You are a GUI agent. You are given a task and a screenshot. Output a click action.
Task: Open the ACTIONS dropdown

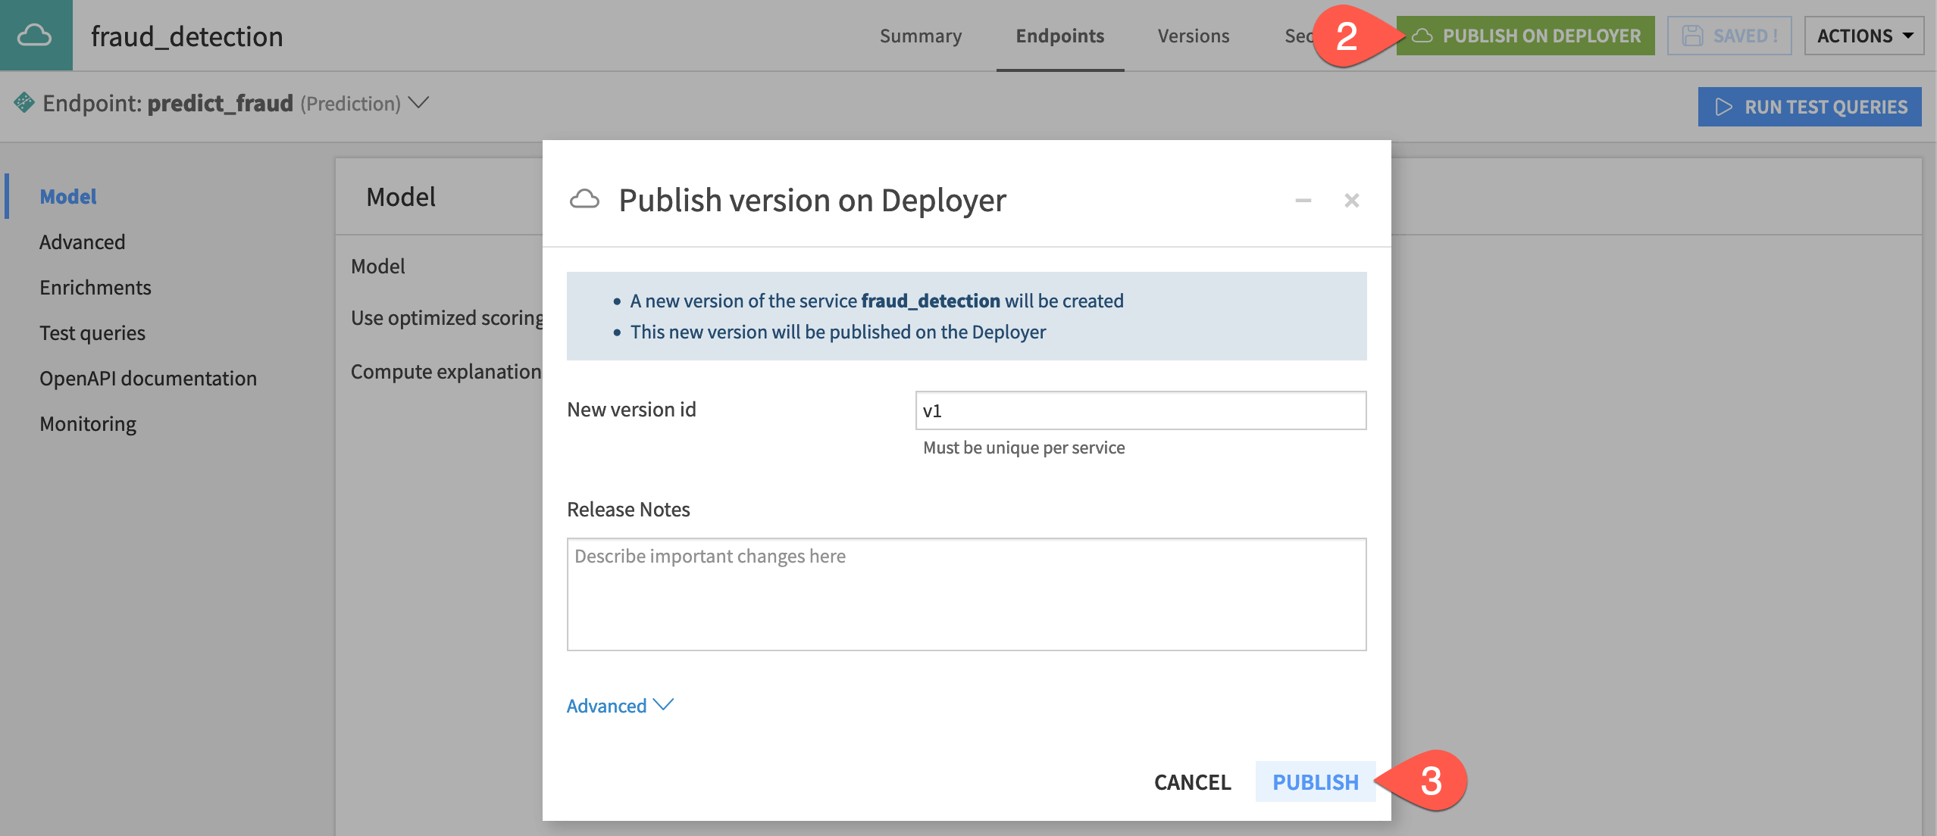coord(1865,35)
